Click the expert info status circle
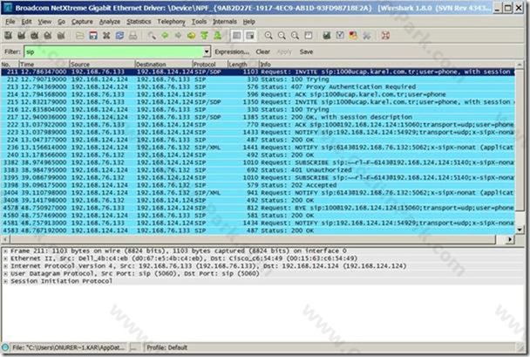 [5, 347]
